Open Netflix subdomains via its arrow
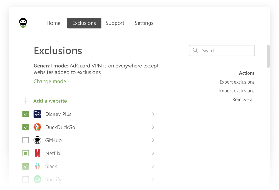 point(153,153)
